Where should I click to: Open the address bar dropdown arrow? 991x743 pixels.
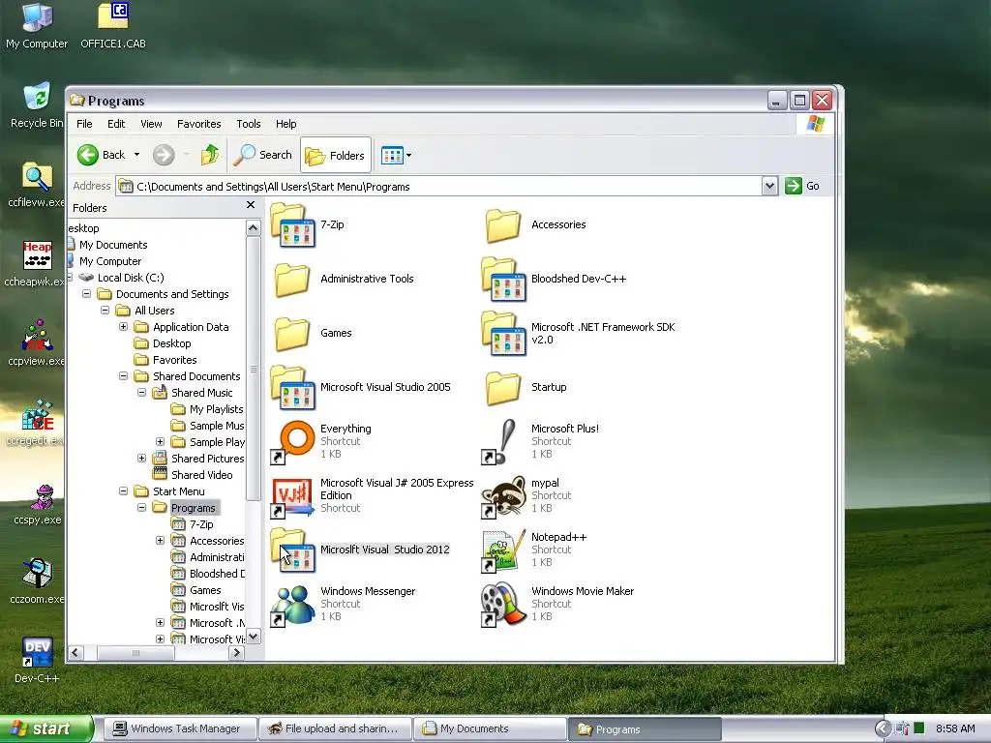[769, 186]
